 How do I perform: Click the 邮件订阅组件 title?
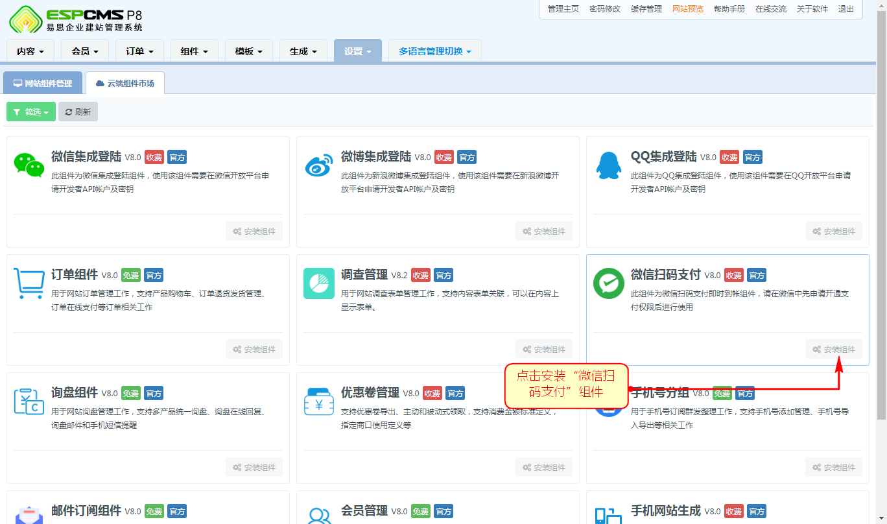(86, 511)
